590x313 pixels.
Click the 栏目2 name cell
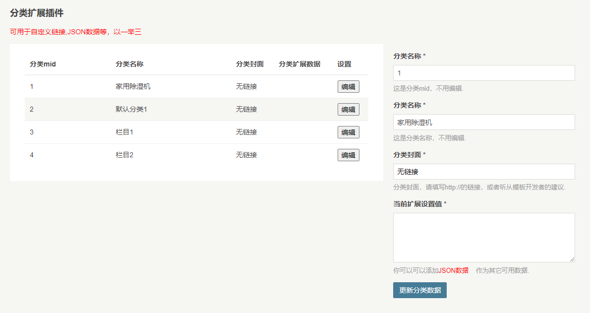124,155
